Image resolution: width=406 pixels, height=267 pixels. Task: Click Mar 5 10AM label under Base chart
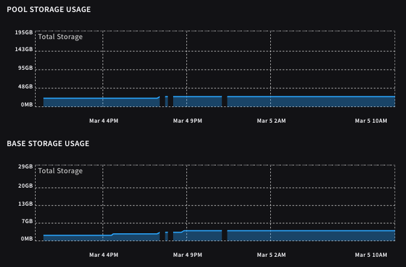370,255
